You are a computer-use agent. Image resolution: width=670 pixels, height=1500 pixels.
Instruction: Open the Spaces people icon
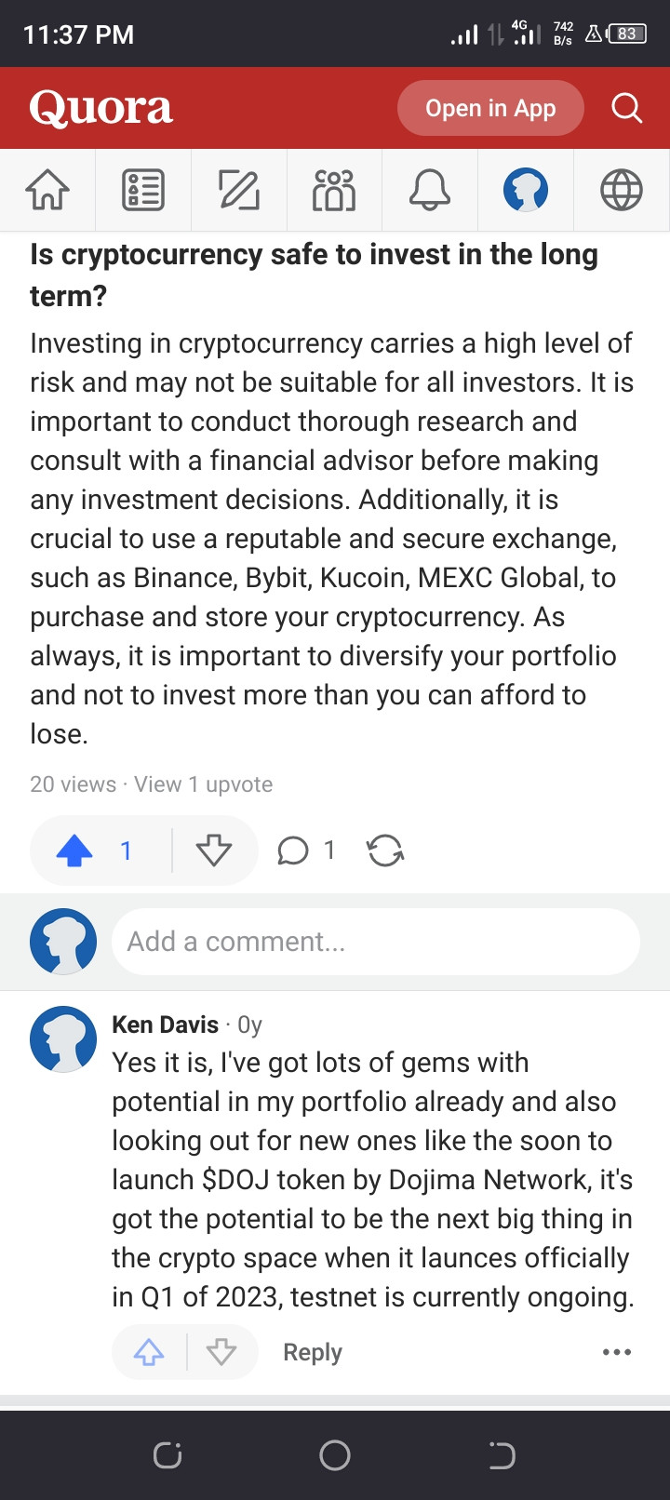click(x=334, y=190)
